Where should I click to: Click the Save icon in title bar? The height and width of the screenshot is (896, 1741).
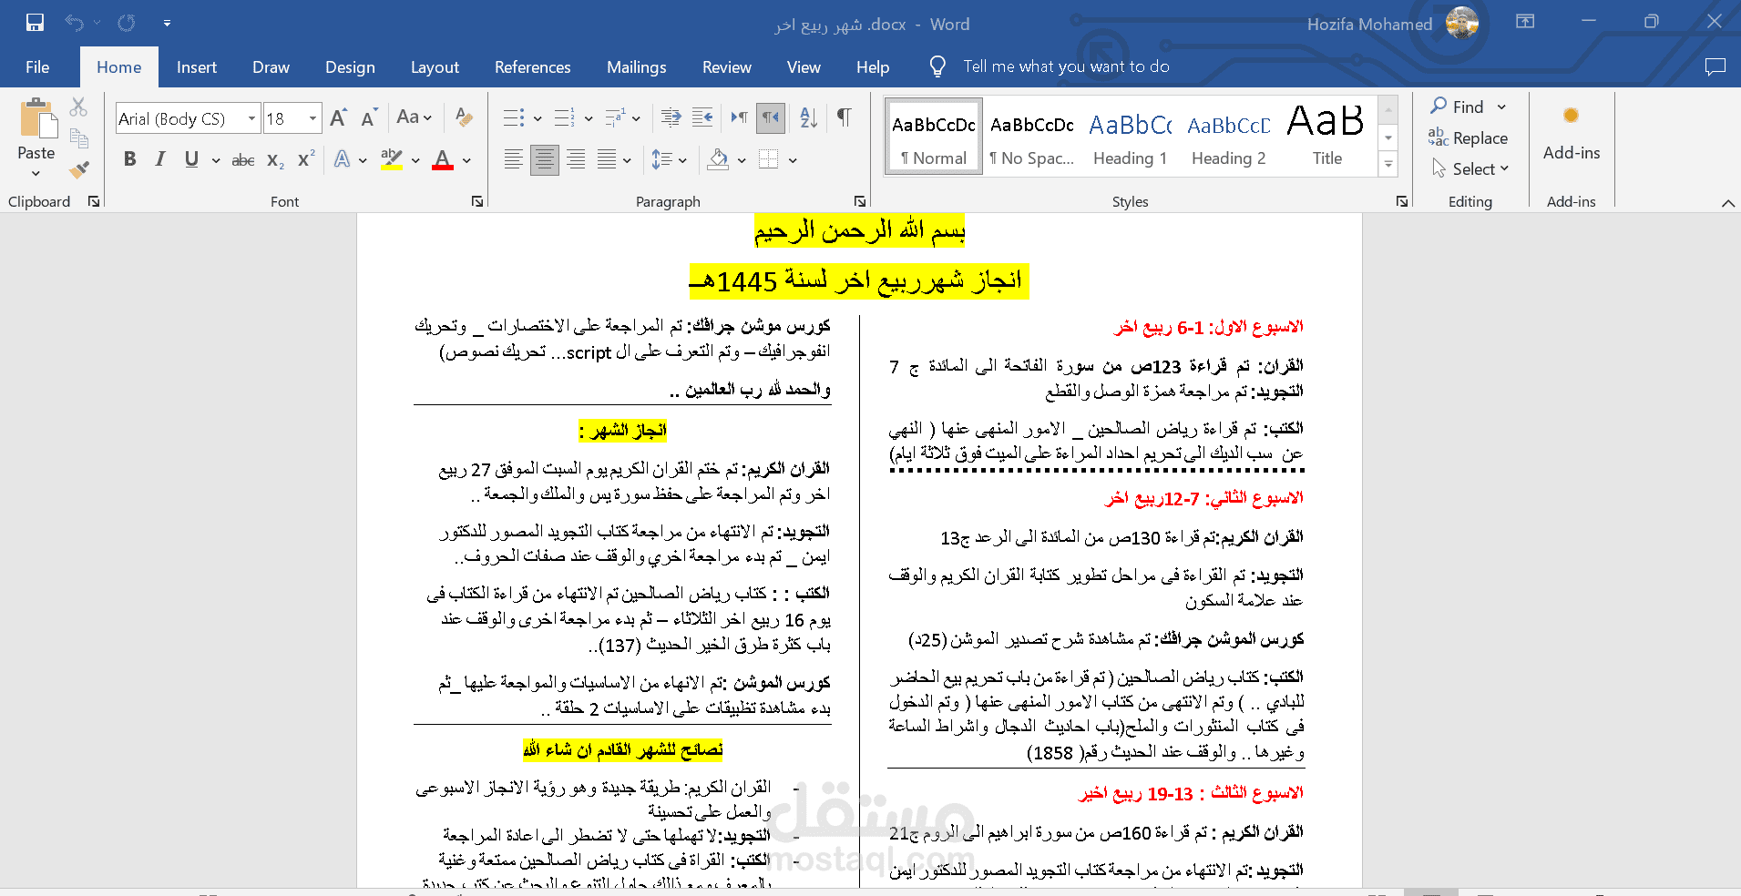click(35, 23)
